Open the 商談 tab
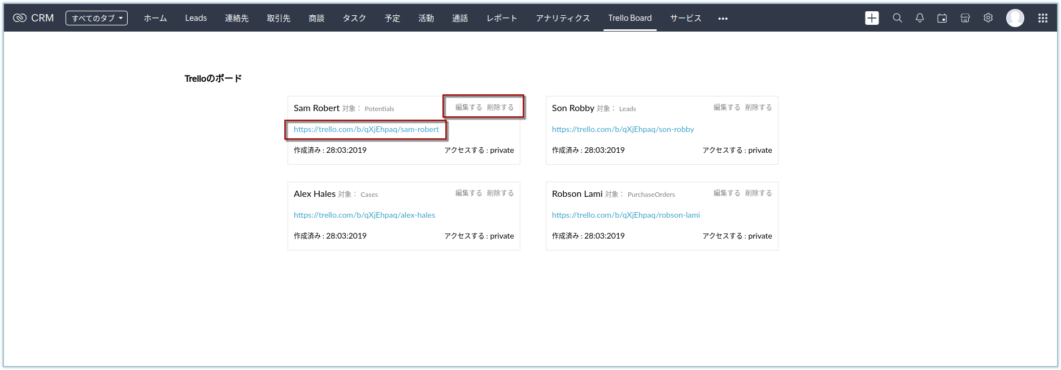The width and height of the screenshot is (1061, 370). 316,18
